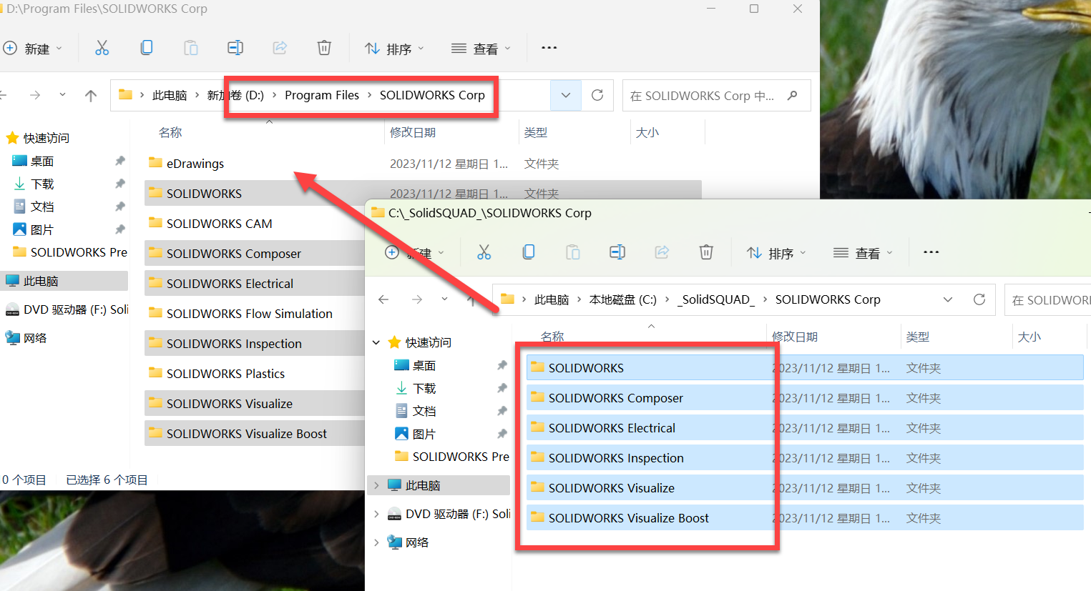Open the 排序 sort menu in the C: window

tap(776, 253)
